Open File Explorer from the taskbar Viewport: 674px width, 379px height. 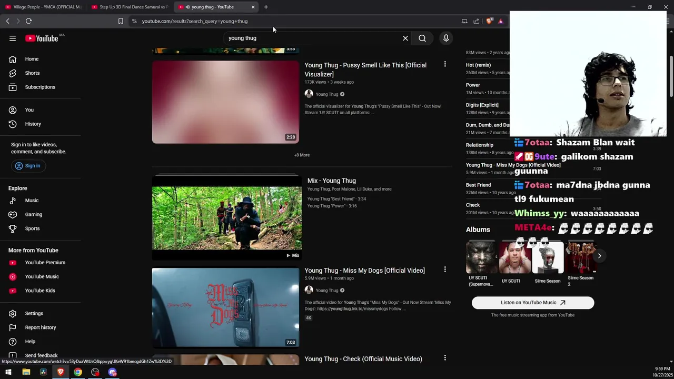[x=26, y=372]
